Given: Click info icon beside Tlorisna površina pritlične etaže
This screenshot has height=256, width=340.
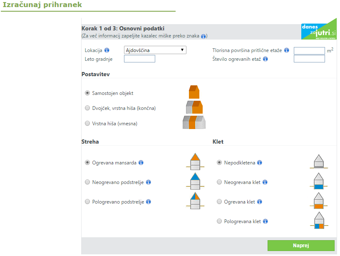Looking at the screenshot, I should click(286, 50).
